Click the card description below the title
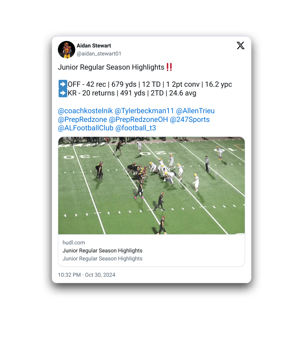This screenshot has height=338, width=303. (x=102, y=258)
